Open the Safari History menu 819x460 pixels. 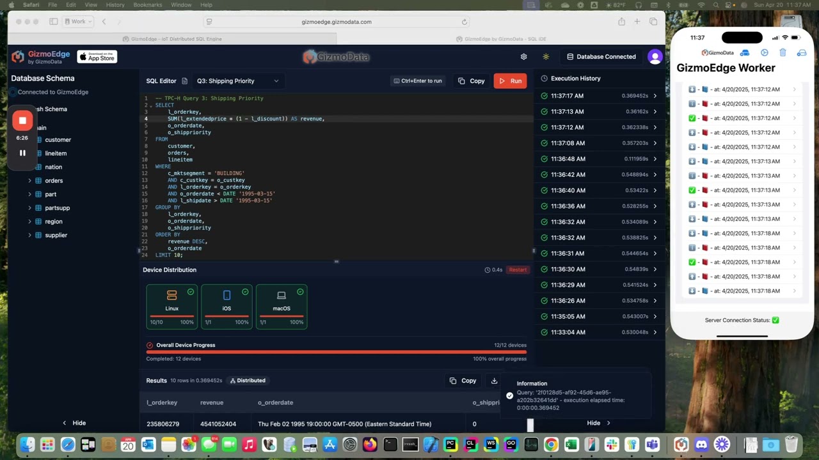tap(115, 4)
